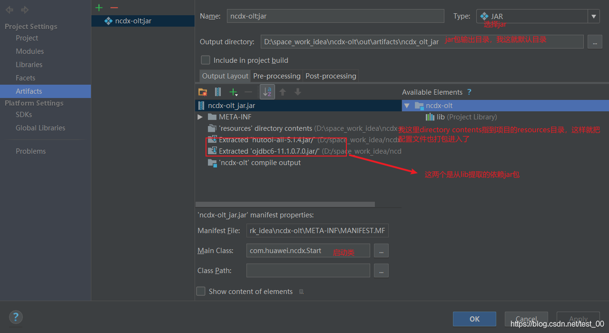This screenshot has height=333, width=609.
Task: Click the red remove artifact minus icon
Action: click(114, 7)
